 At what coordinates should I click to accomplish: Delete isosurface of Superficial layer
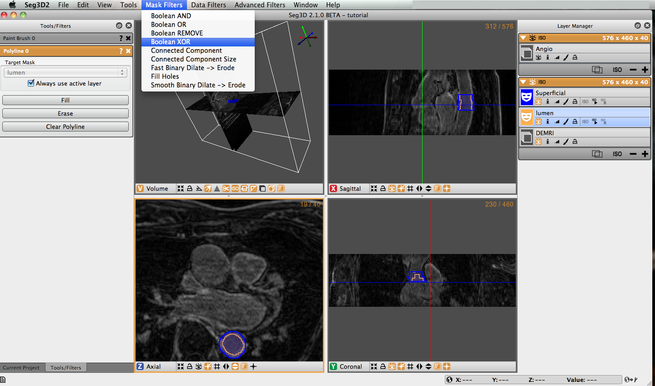click(x=604, y=102)
